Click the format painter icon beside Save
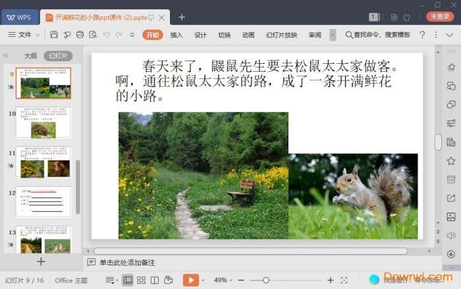Screen dimensions: 461x289 [x=67, y=35]
